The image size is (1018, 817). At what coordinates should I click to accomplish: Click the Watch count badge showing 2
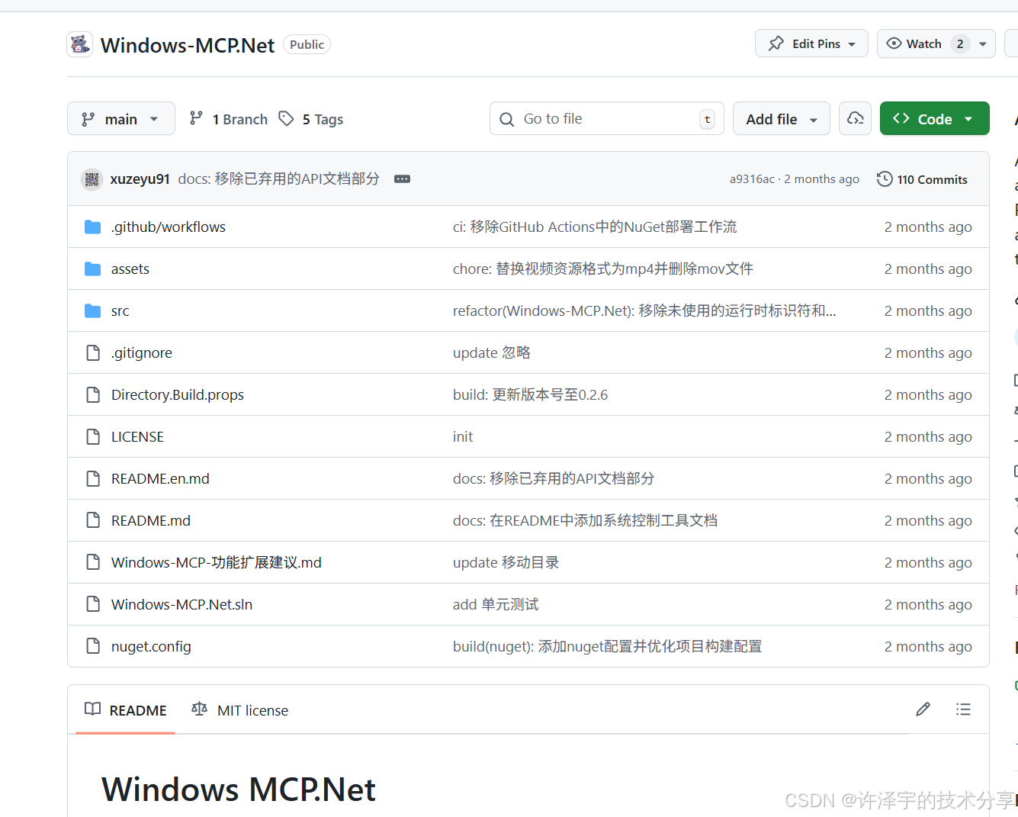tap(960, 43)
